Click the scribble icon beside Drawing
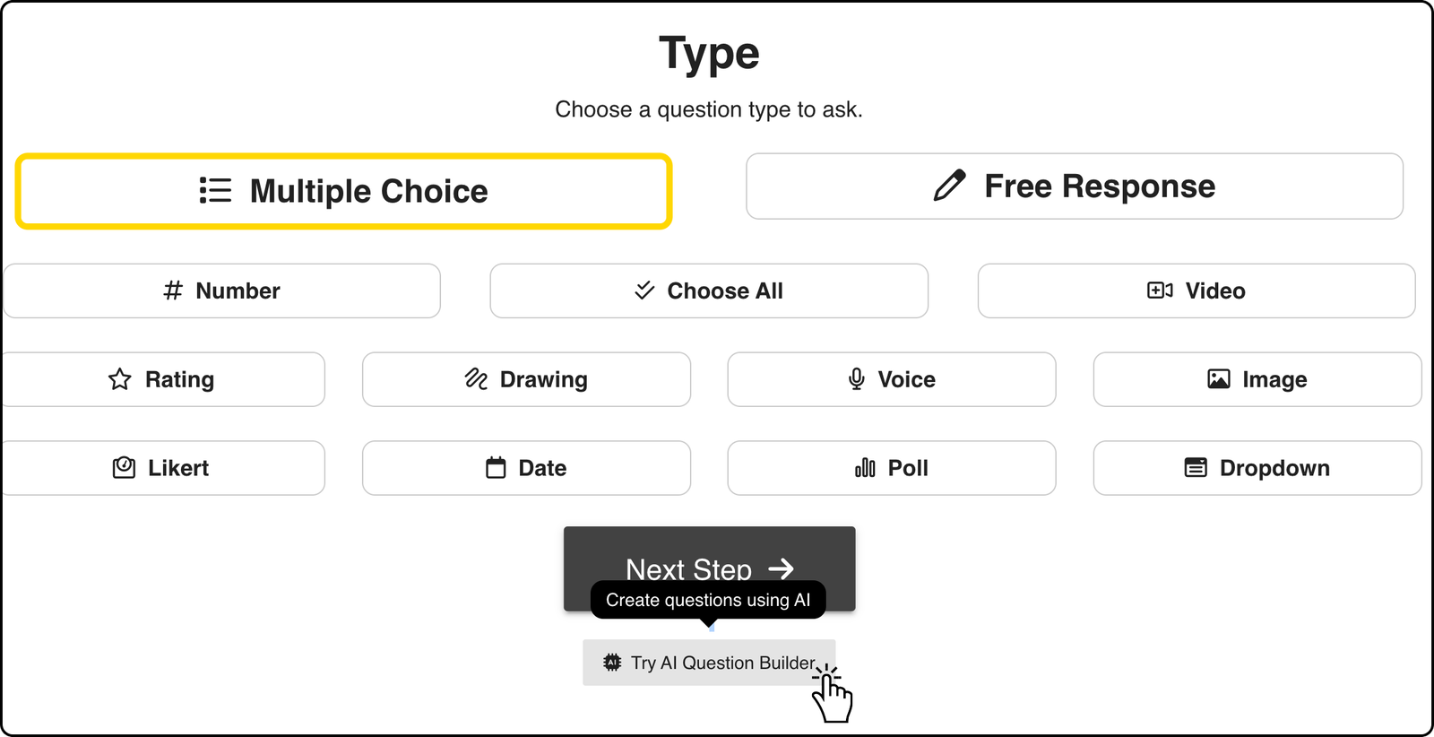Image resolution: width=1434 pixels, height=737 pixels. click(476, 379)
